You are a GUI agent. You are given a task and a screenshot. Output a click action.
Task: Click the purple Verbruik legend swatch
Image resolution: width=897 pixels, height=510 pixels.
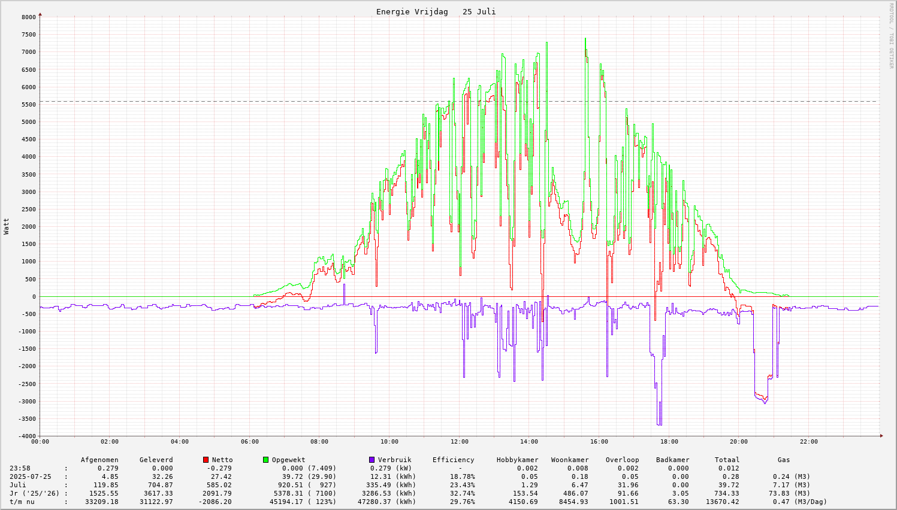click(x=372, y=460)
